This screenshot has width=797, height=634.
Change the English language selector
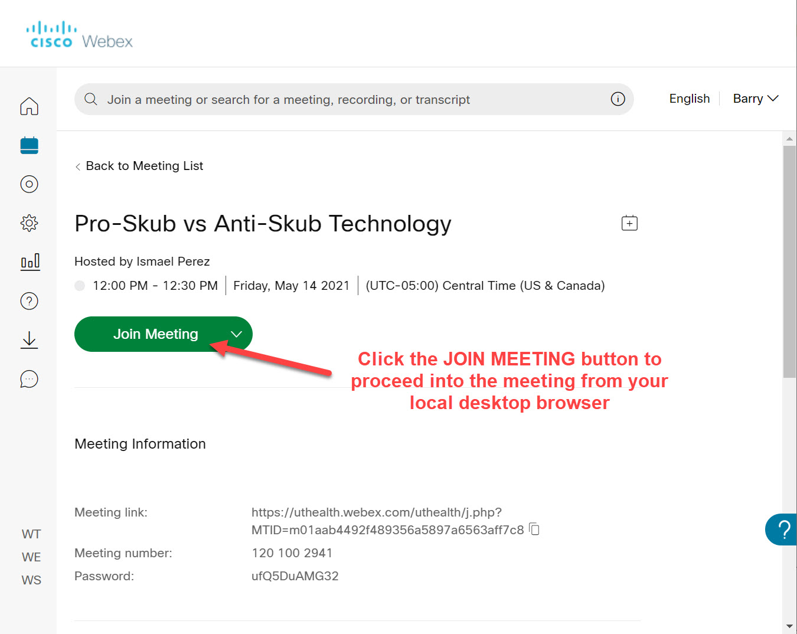pos(689,99)
